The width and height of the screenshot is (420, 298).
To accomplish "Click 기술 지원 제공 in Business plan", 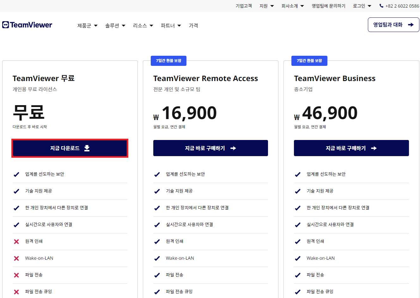I will pyautogui.click(x=320, y=191).
